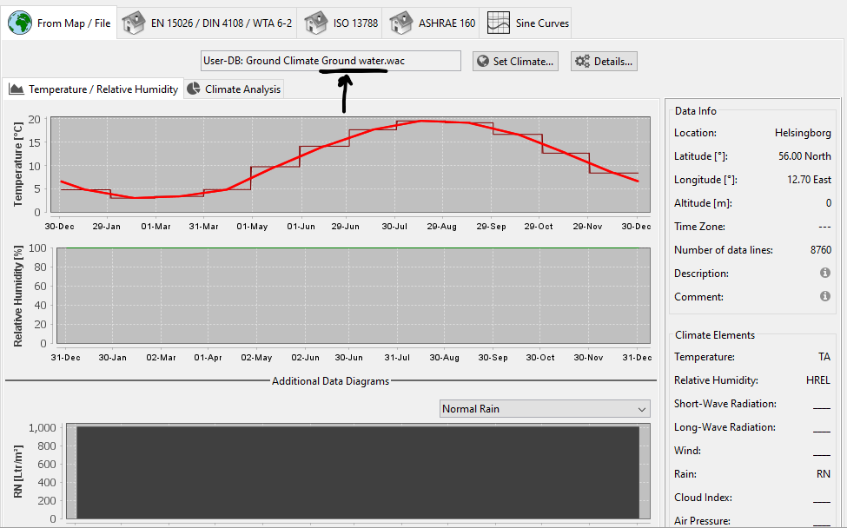Screen dimensions: 847x528
Task: Open the Normal Rain dropdown
Action: [545, 409]
